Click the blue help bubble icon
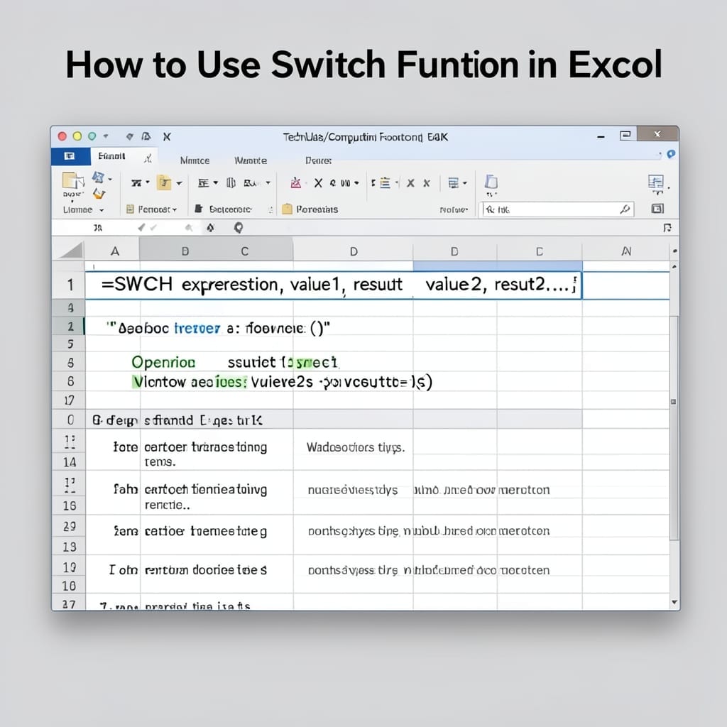The height and width of the screenshot is (727, 727). pos(670,154)
